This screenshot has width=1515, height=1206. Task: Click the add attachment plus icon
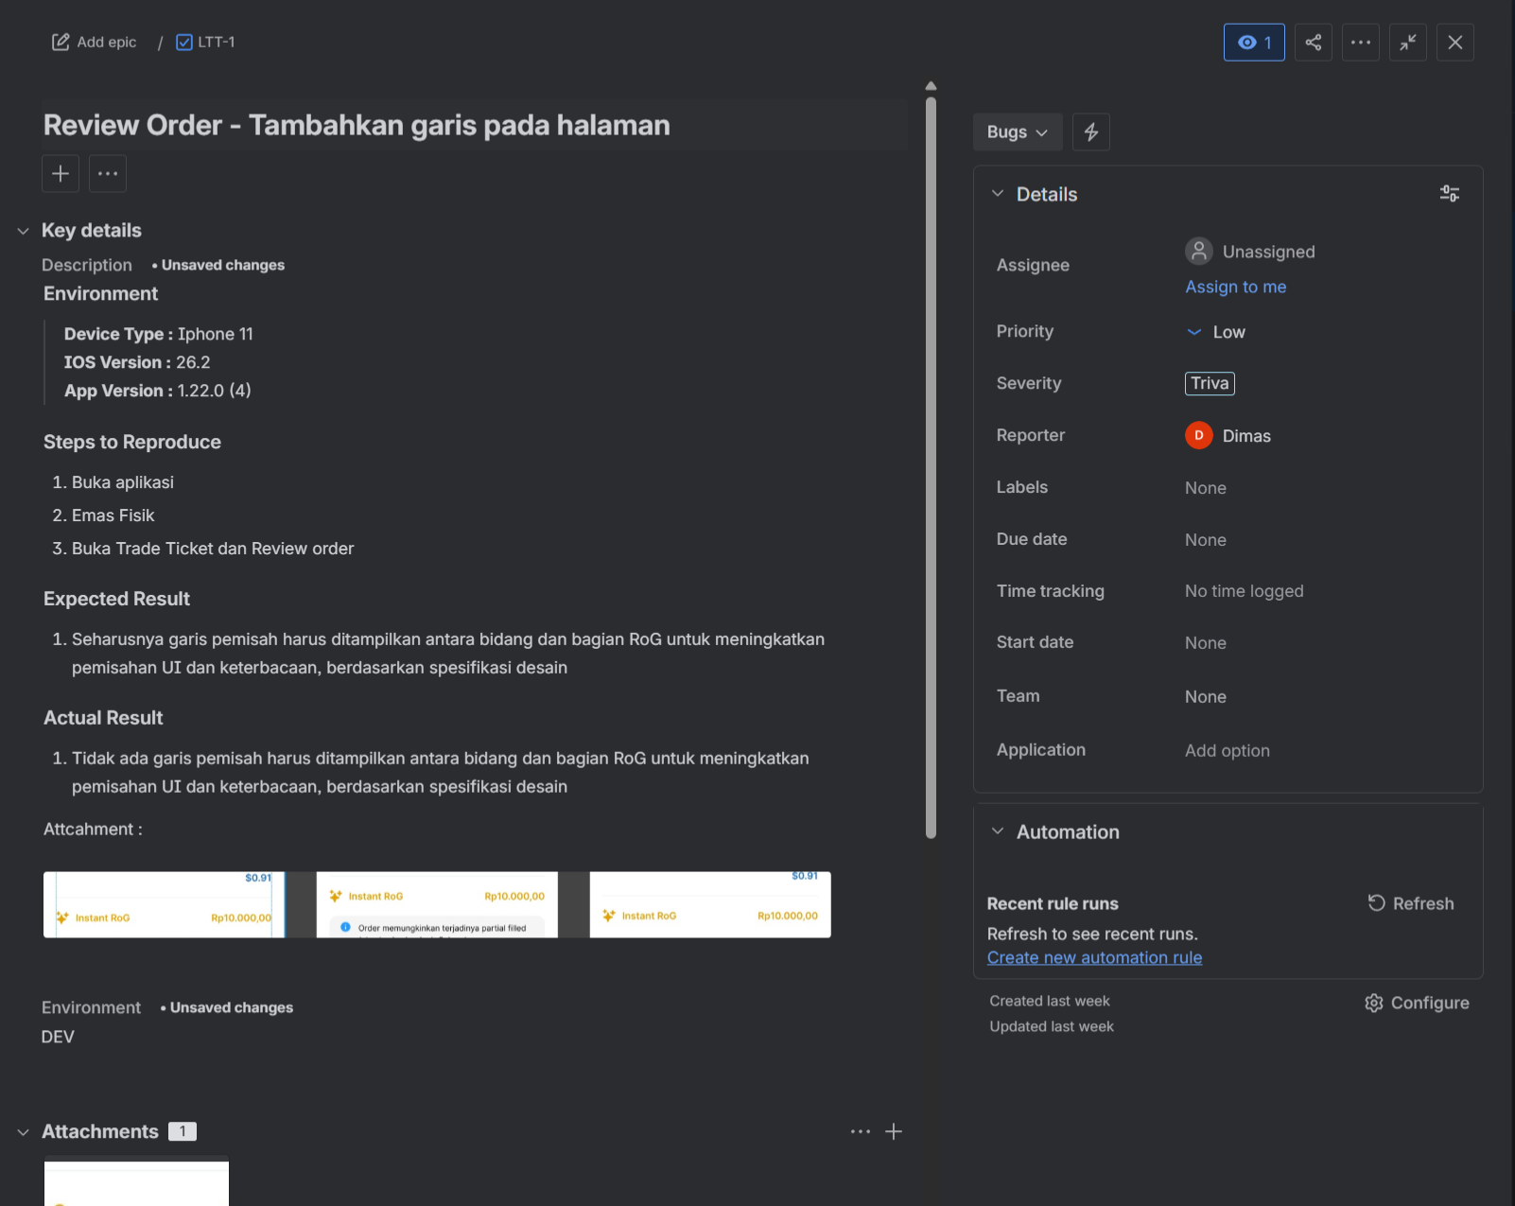click(894, 1131)
